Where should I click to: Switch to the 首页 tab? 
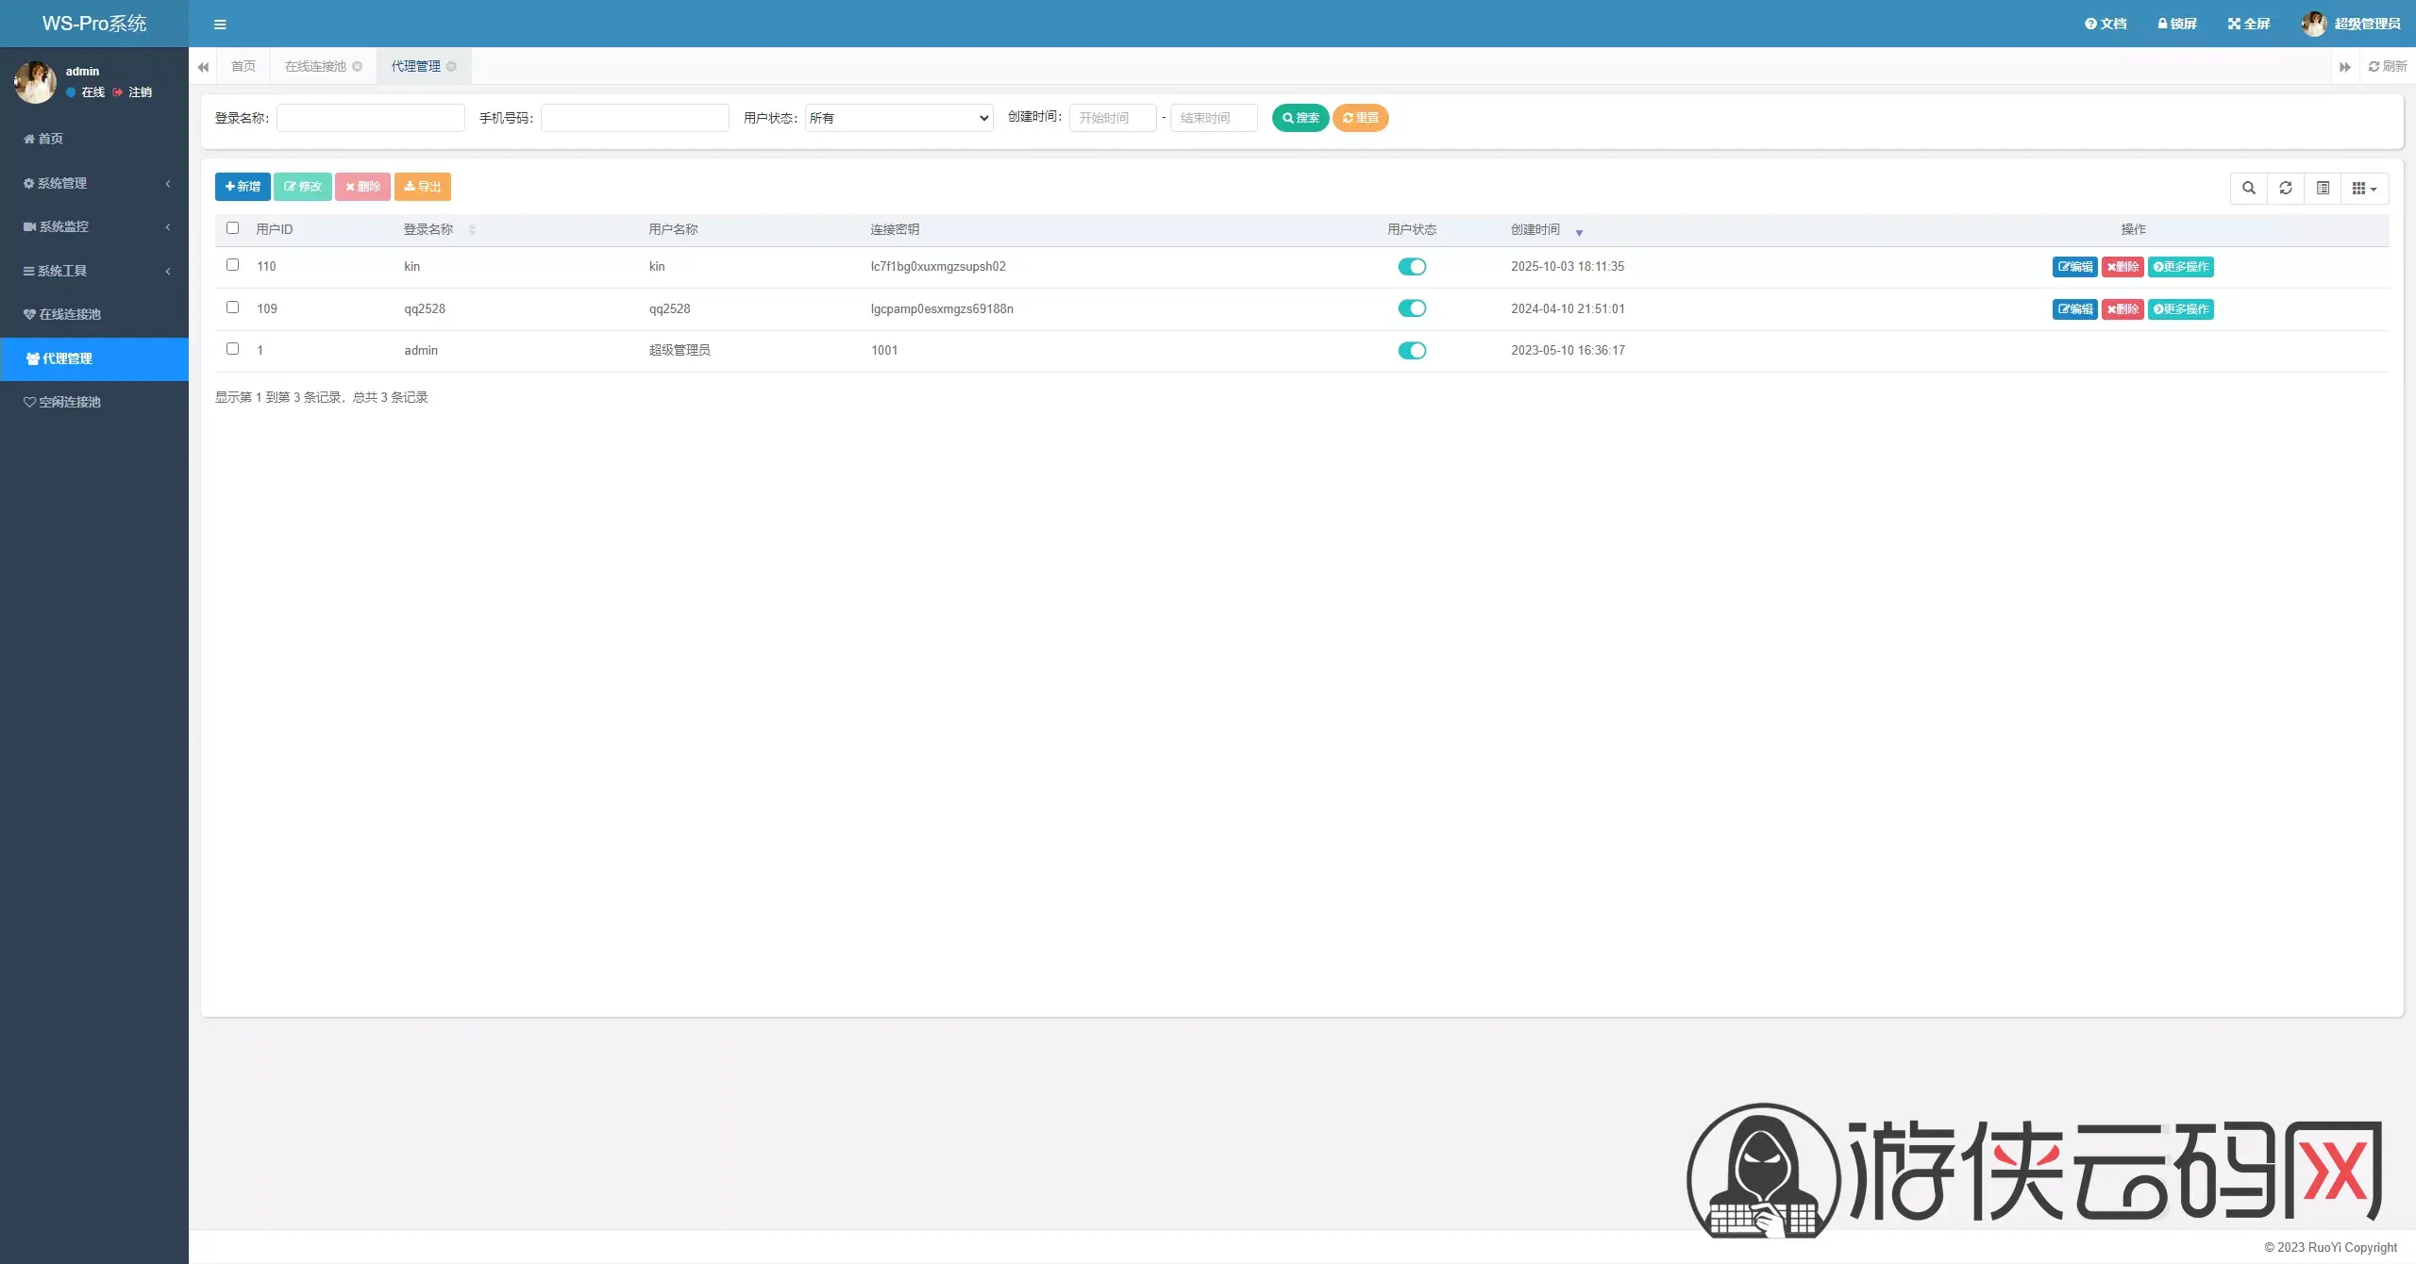[243, 67]
